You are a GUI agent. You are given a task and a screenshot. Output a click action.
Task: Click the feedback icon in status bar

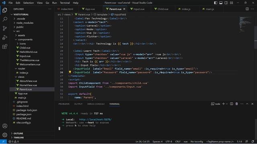[247, 142]
